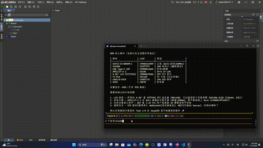Click the green context progress bar in terminal
263x148 pixels.
click(142, 116)
